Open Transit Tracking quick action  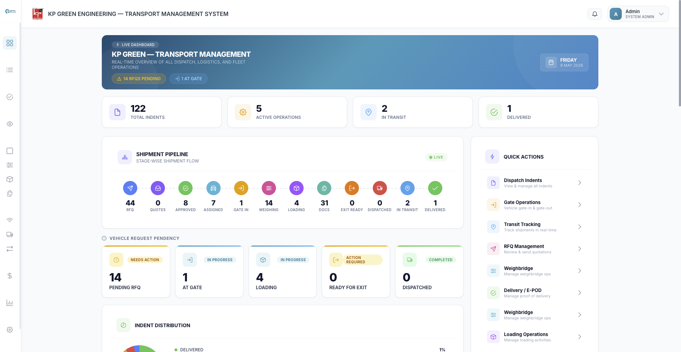(535, 227)
